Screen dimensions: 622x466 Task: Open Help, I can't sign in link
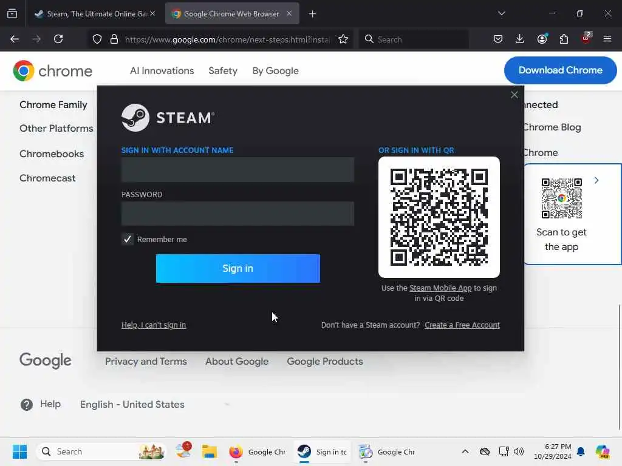pos(154,325)
